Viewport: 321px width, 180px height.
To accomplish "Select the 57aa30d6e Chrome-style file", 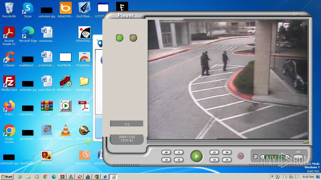I will pos(84,59).
